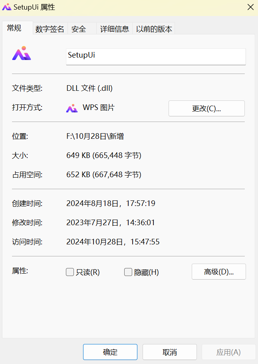Image resolution: width=258 pixels, height=364 pixels.
Task: Click the accessed date 2024年10月28日
Action: (x=113, y=242)
